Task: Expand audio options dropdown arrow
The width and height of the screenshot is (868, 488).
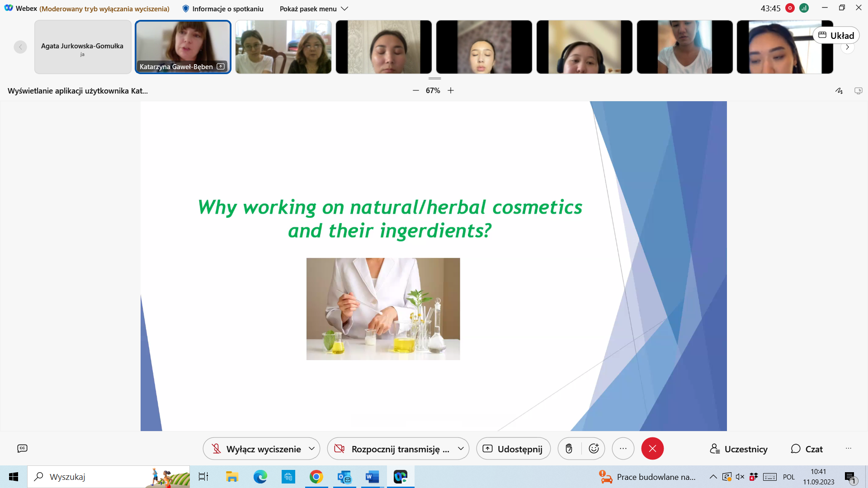Action: tap(311, 449)
